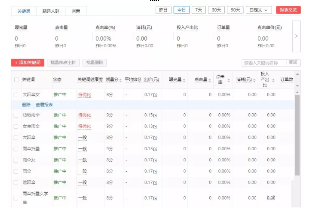Image resolution: width=311 pixels, height=213 pixels.
Task: Sort by 消耗(元) column arrows
Action: [x=254, y=80]
